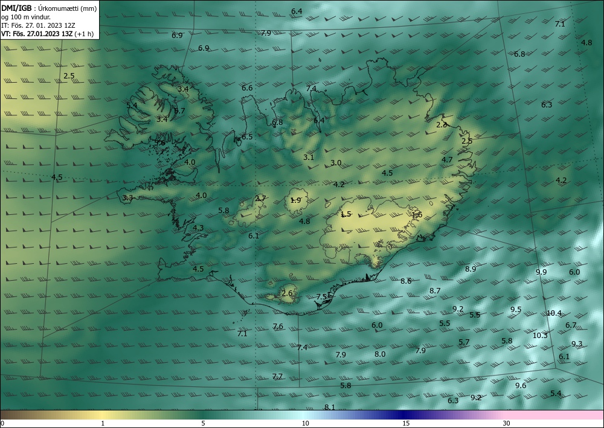
Task: Click the 'IT: Fös. 27. 01. 2023 12Z' line
Action: (x=38, y=25)
